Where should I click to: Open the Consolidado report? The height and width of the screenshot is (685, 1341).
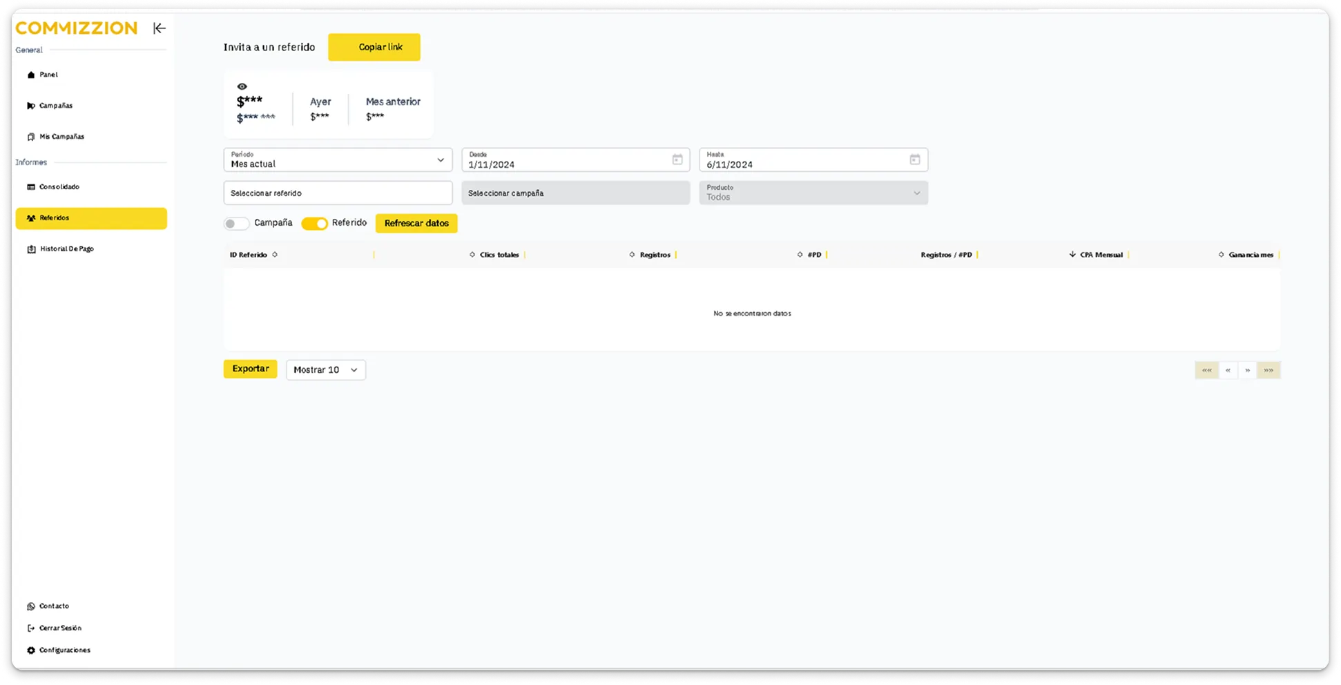(91, 187)
